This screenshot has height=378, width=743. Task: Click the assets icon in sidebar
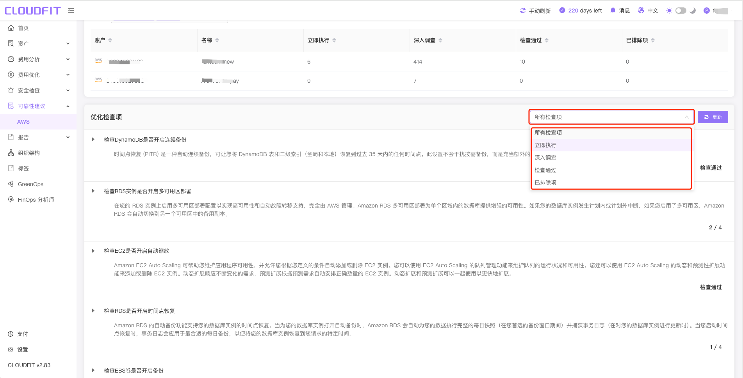(x=11, y=44)
